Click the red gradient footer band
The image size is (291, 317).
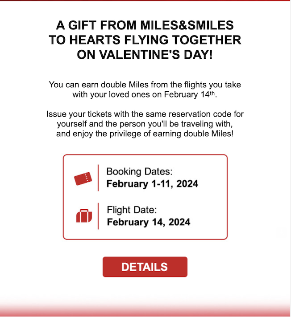(x=145, y=308)
